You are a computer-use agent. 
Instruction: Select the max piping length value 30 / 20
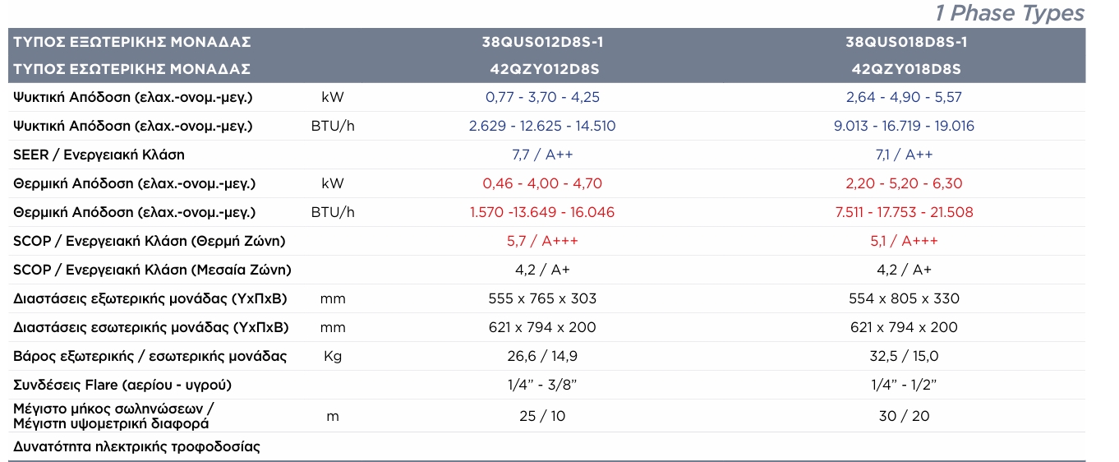click(x=904, y=416)
